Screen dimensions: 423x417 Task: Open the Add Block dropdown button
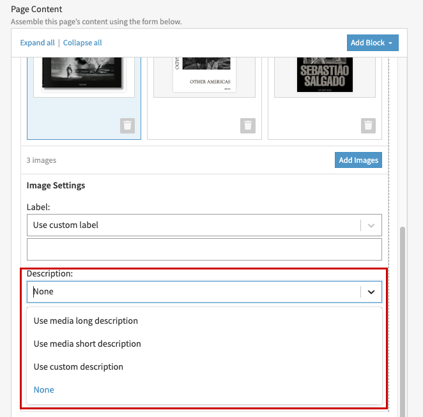pos(373,43)
